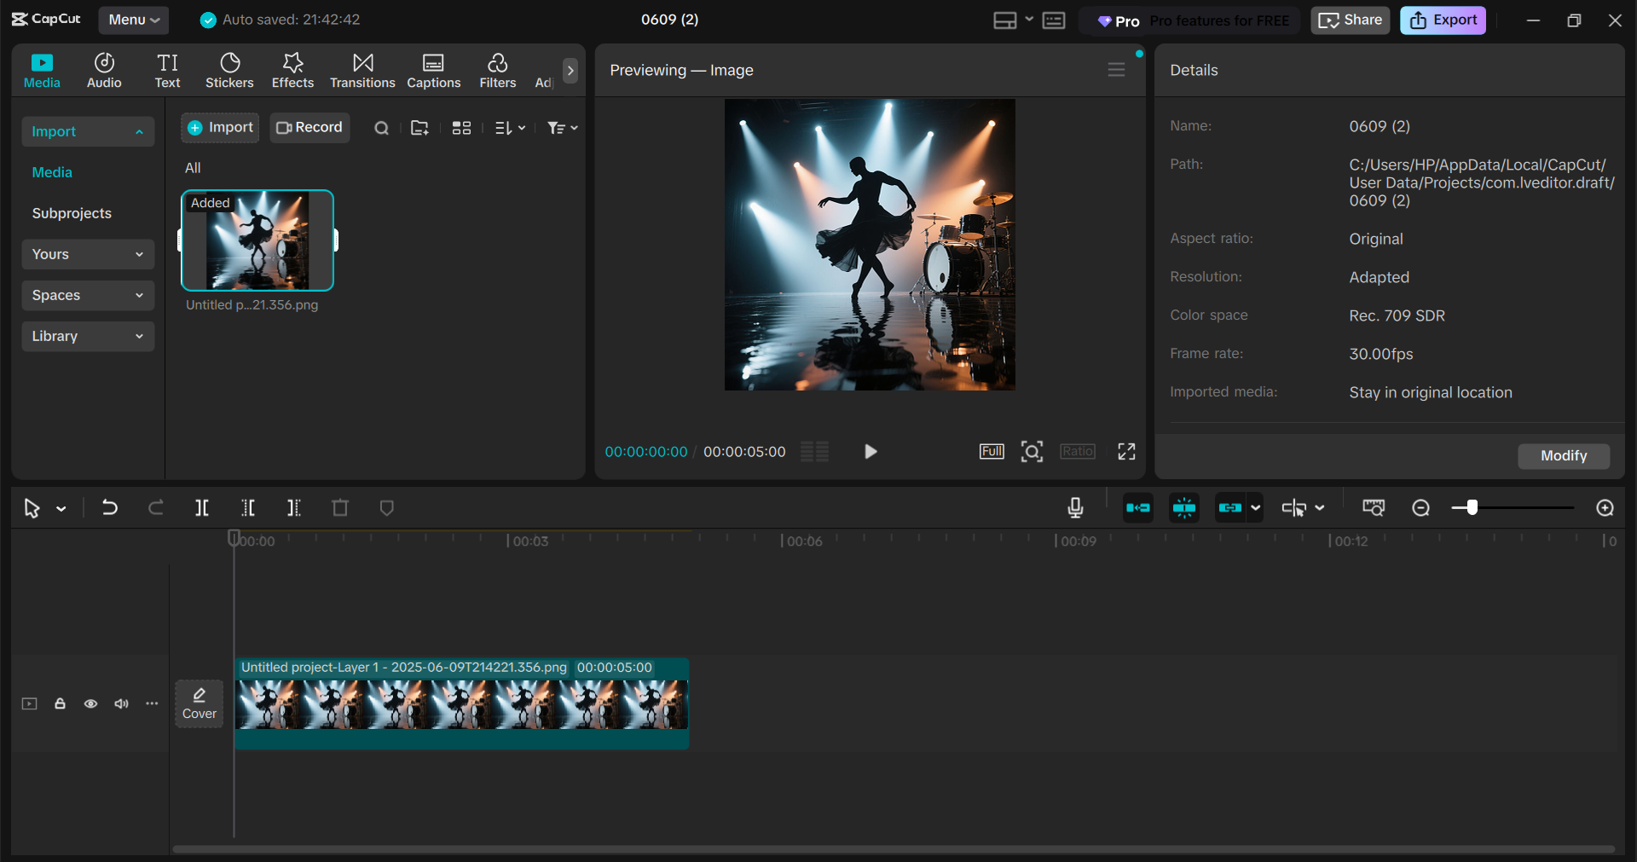
Task: Mute the video track audio
Action: pyautogui.click(x=121, y=703)
